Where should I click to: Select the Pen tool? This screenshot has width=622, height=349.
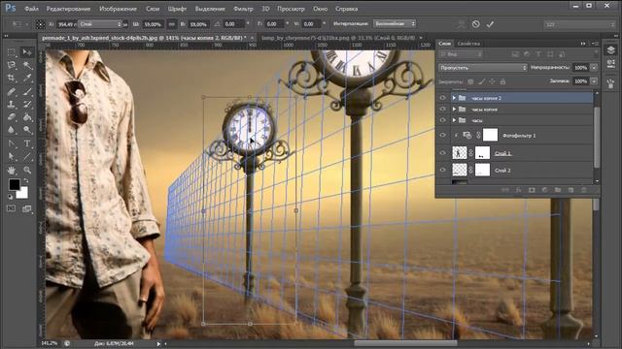point(11,143)
